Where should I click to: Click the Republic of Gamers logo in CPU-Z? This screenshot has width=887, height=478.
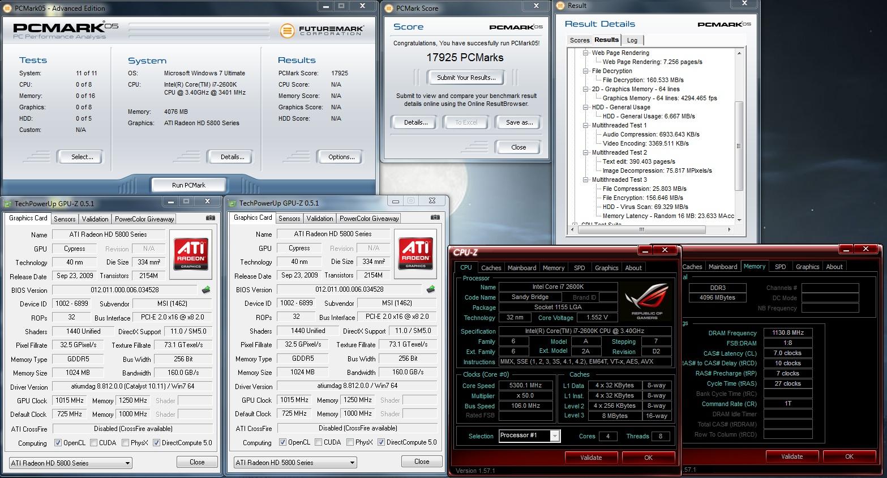[646, 301]
